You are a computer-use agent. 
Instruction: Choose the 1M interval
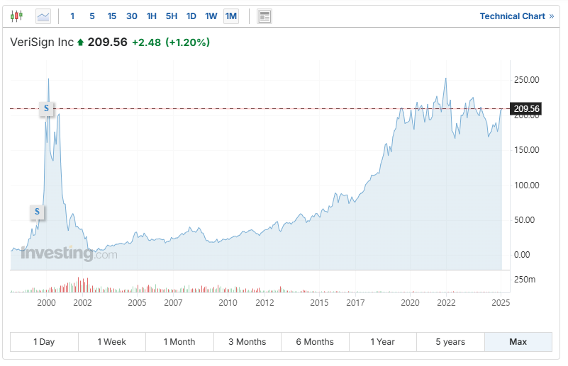[x=231, y=16]
